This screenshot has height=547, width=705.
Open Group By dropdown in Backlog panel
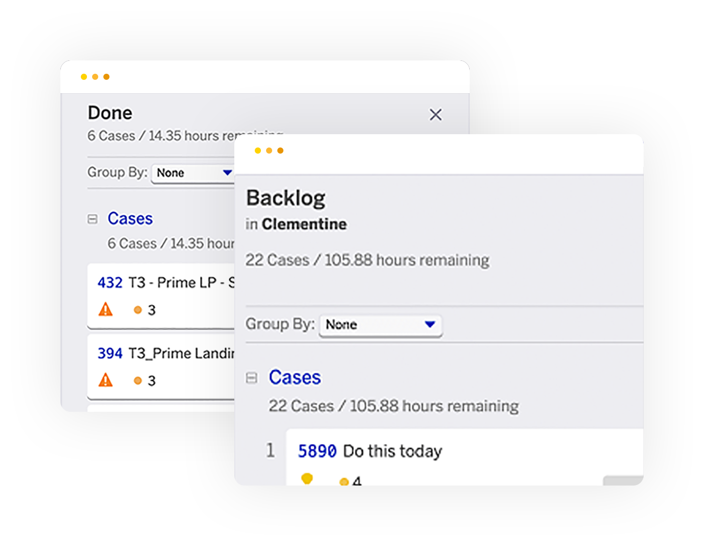[381, 325]
